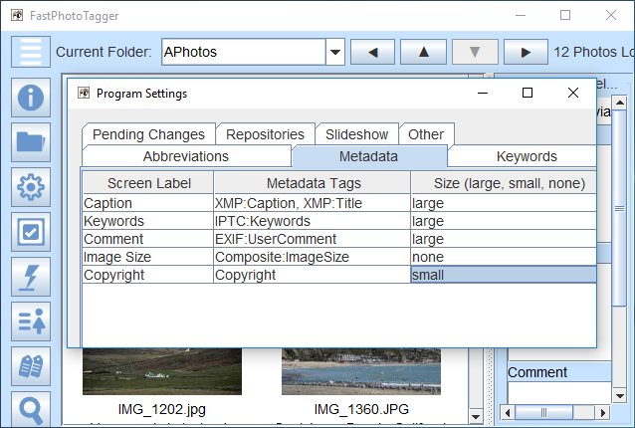Click the 12 Photos status text
This screenshot has width=635, height=428.
[593, 52]
